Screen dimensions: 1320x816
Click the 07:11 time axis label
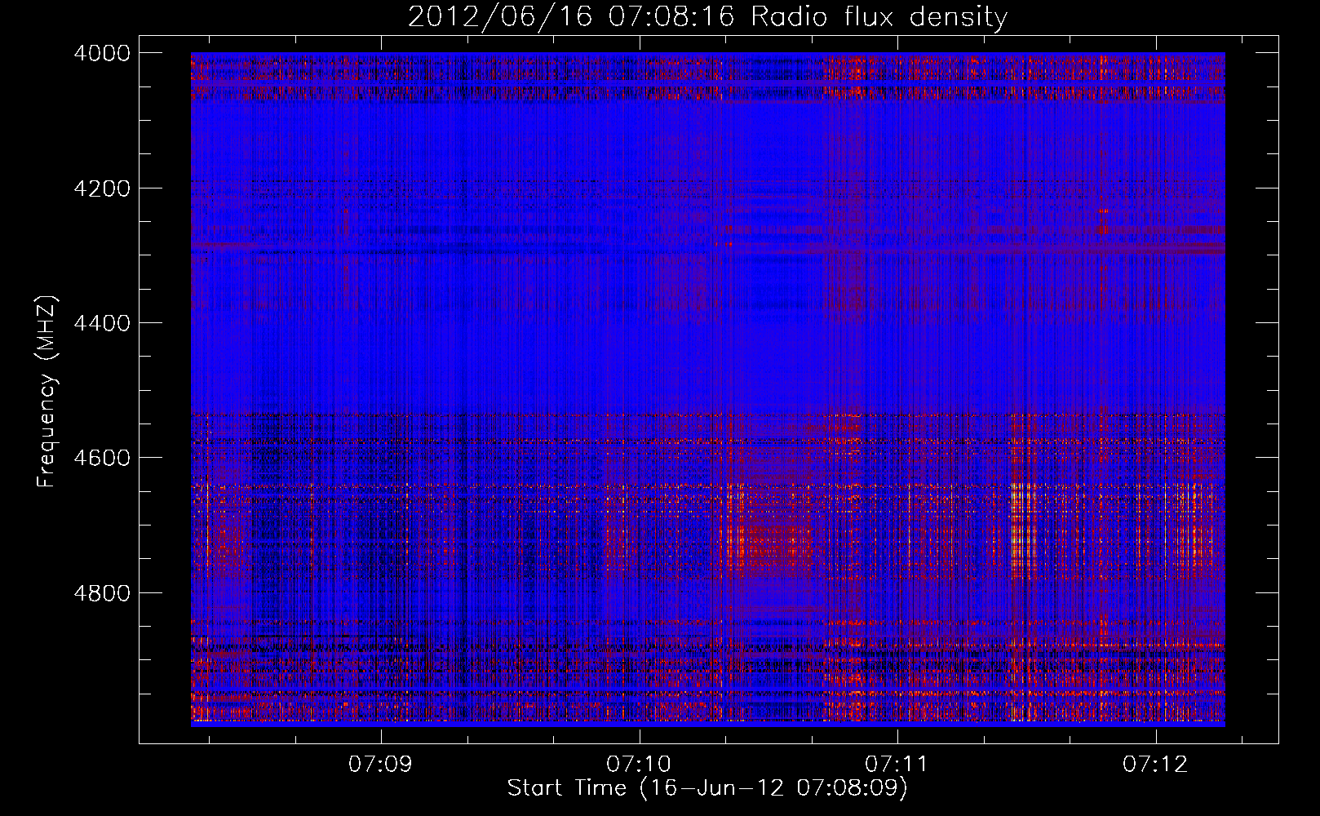897,765
